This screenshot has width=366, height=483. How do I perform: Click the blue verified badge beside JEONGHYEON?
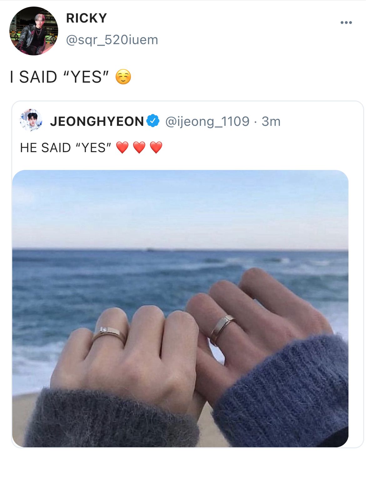(153, 121)
